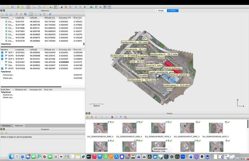Switch to the Workspace tab
The image size is (249, 161).
[6, 126]
